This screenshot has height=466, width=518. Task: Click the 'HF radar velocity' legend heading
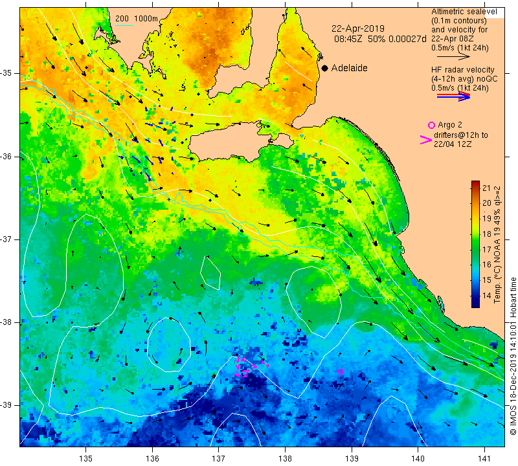tap(462, 70)
